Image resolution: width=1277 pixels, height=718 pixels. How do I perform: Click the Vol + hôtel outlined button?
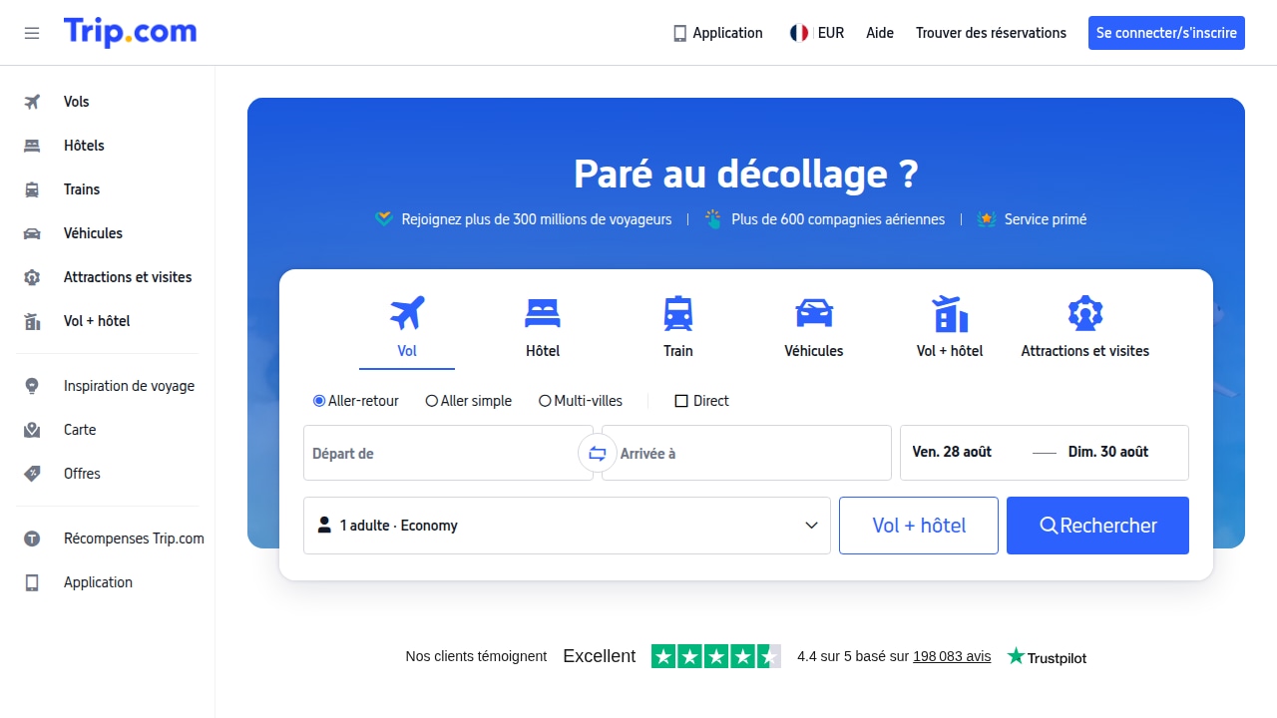click(x=919, y=526)
